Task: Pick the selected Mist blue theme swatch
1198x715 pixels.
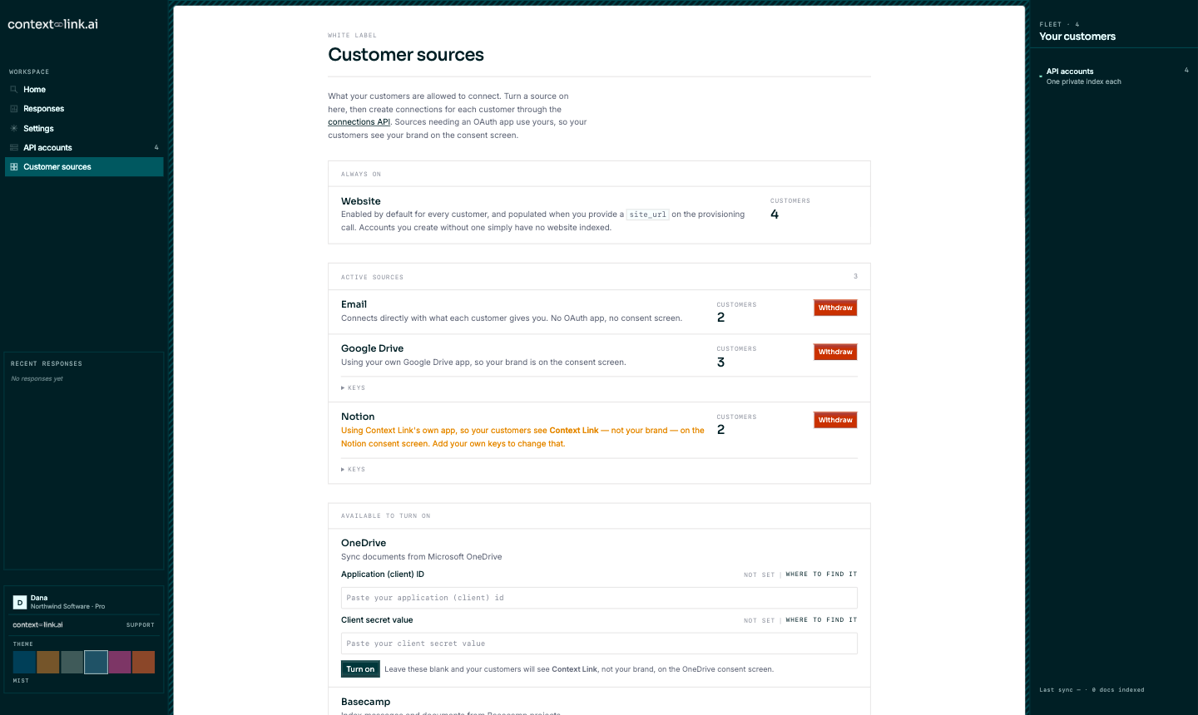Action: click(96, 662)
